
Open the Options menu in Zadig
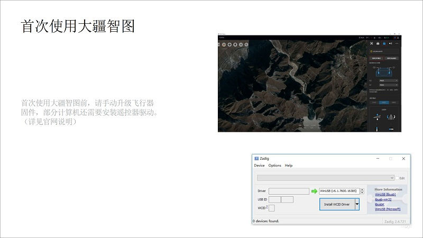274,166
